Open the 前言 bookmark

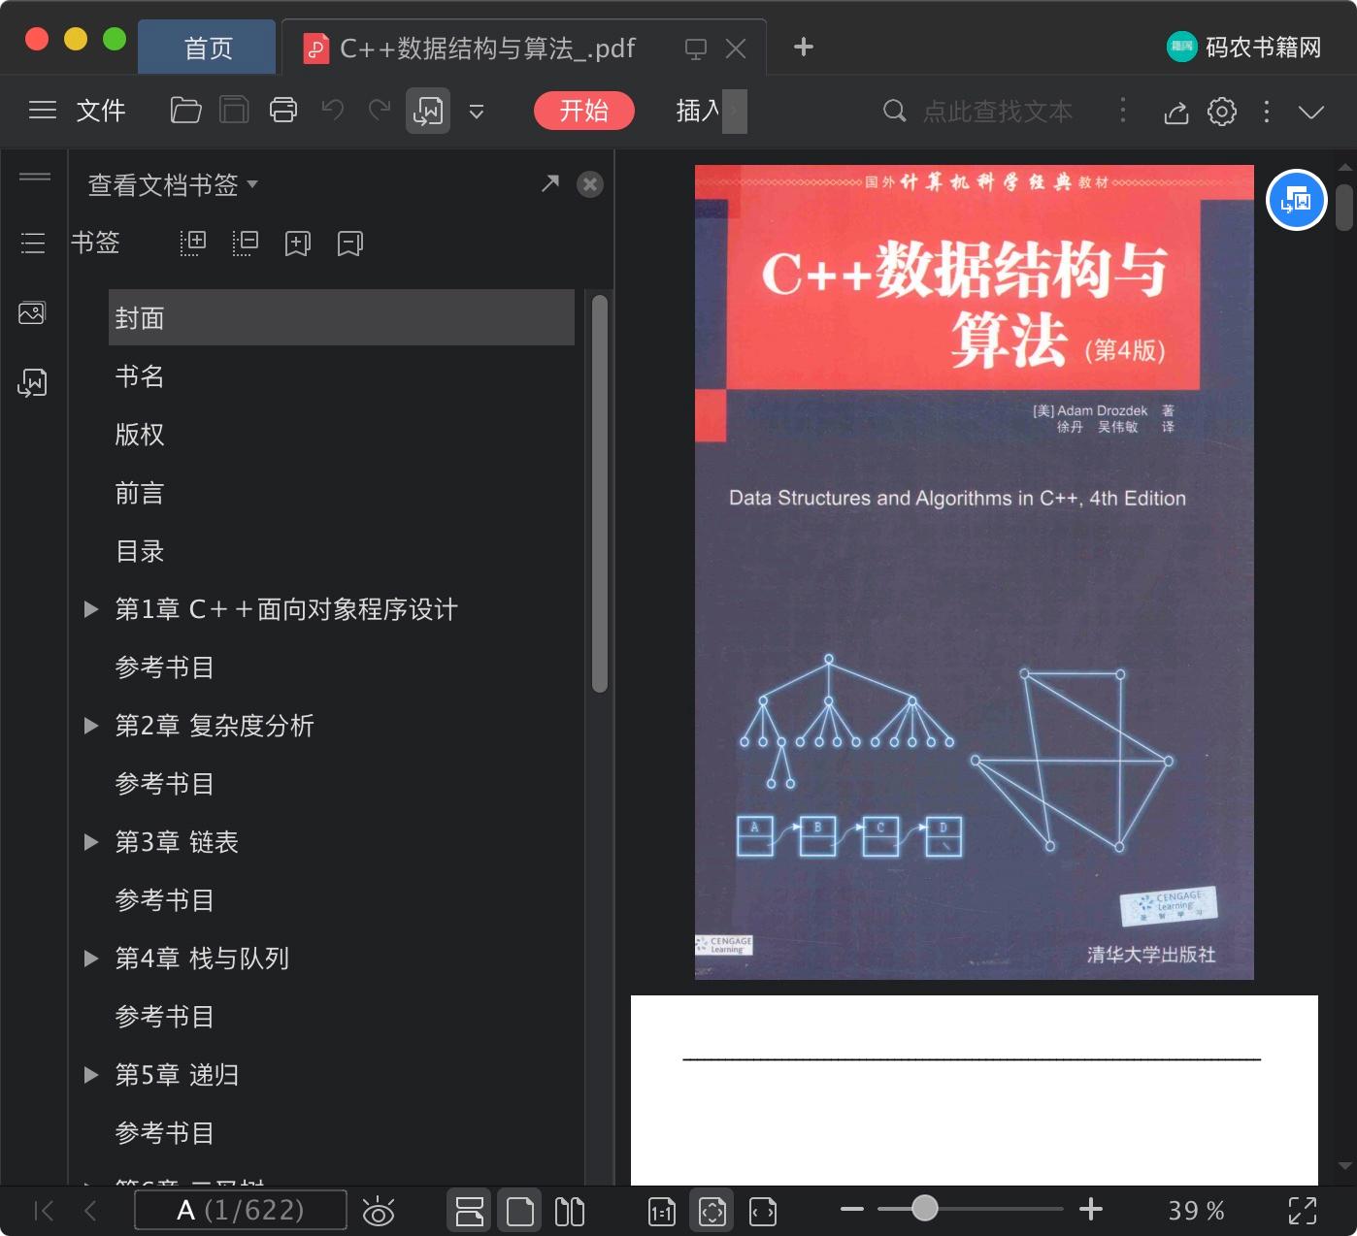point(140,493)
